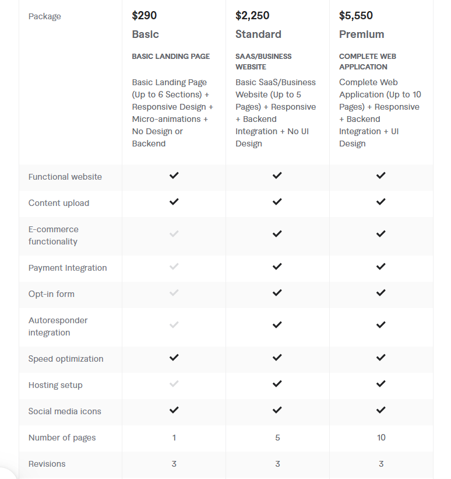
Task: Select the Standard package heading
Action: tap(258, 34)
